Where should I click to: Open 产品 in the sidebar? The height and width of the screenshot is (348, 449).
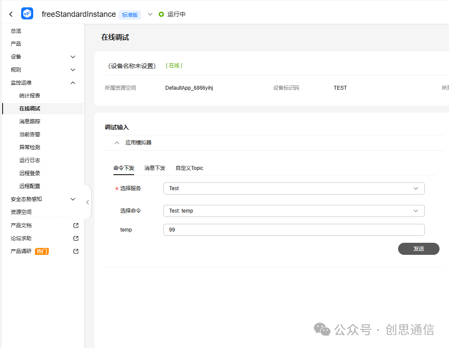pyautogui.click(x=16, y=44)
